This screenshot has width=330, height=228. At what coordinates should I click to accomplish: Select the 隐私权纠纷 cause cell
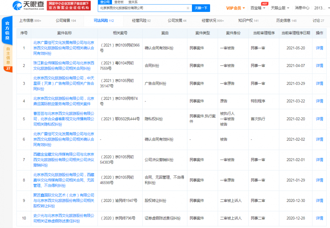[154, 119]
